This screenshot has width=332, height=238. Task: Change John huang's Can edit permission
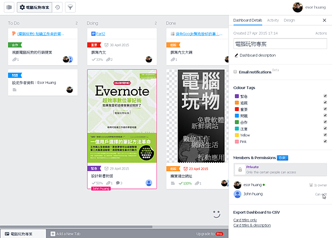coord(321,194)
